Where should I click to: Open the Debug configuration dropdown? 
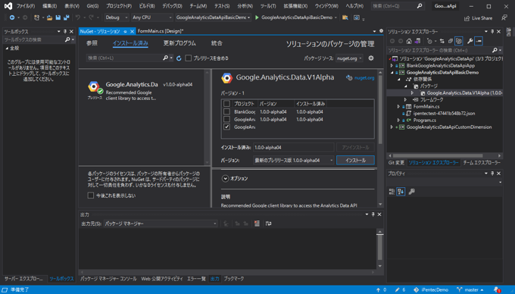click(x=117, y=17)
